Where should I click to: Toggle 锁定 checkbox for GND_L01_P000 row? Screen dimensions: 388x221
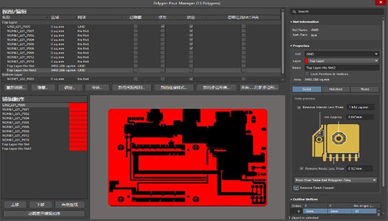pyautogui.click(x=191, y=26)
